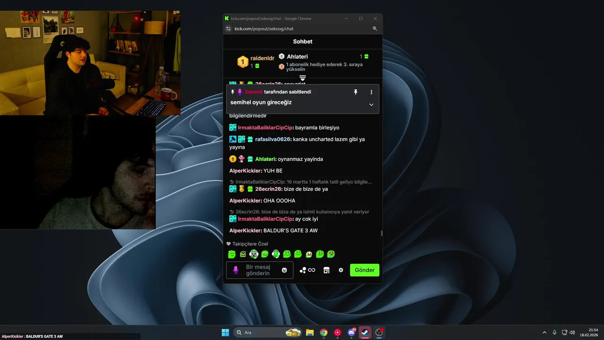The image size is (604, 340).
Task: Expand the gift leaderboard with the down arrow
Action: (302, 77)
